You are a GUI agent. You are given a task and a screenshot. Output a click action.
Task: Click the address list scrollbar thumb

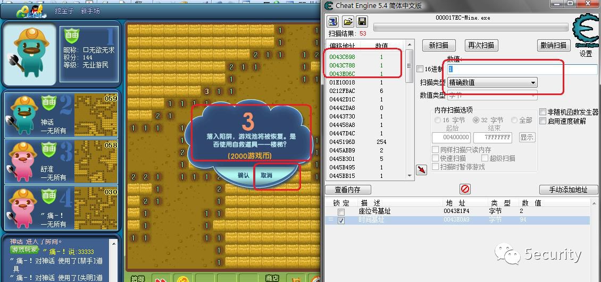coord(410,66)
